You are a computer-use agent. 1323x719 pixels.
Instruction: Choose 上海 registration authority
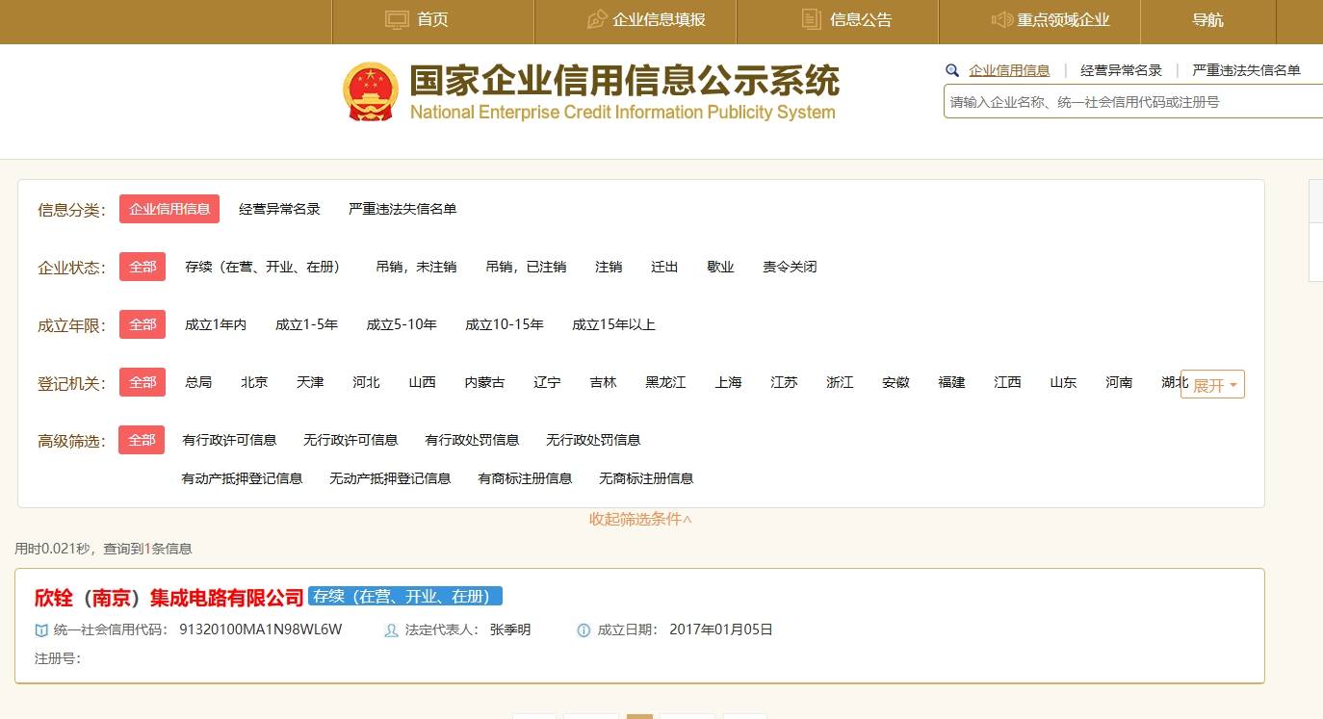click(x=728, y=382)
